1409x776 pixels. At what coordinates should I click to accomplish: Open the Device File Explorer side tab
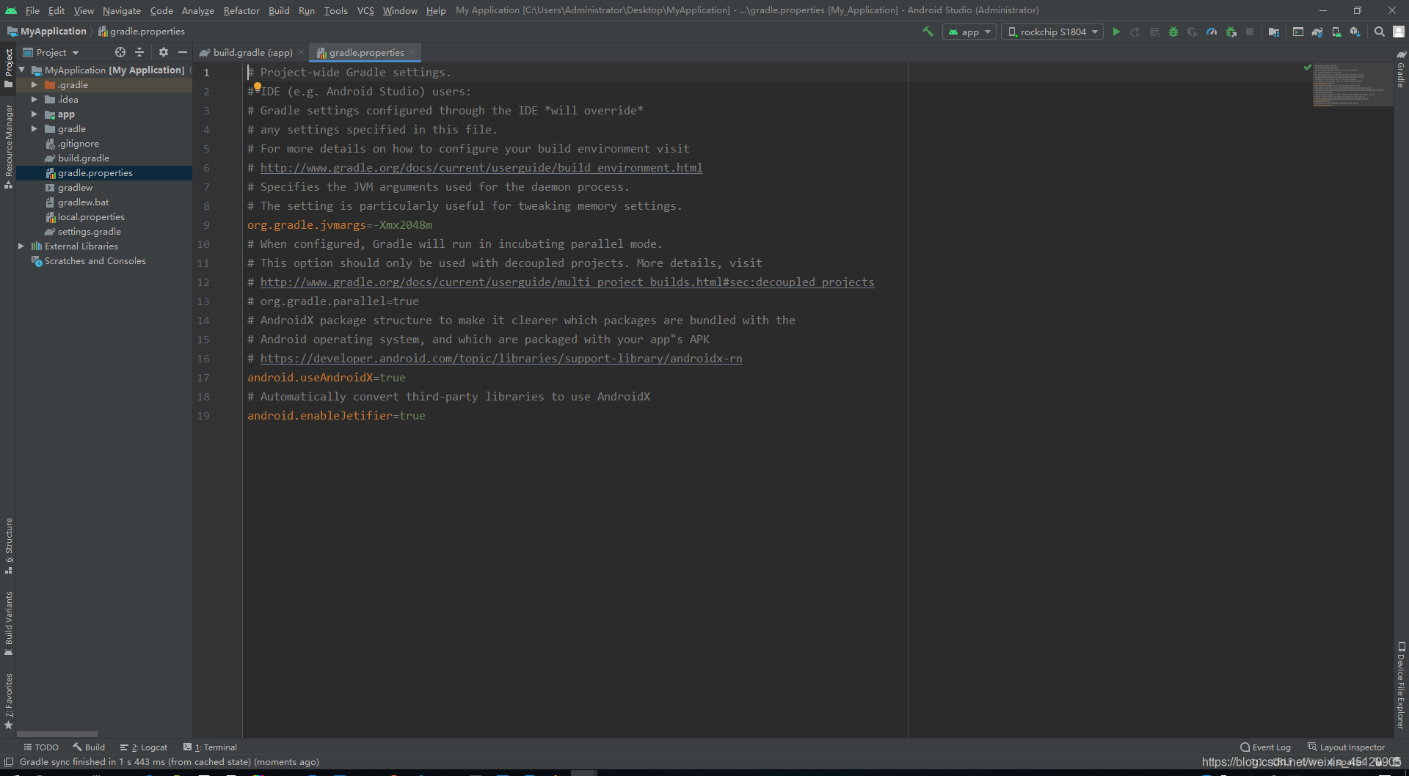tap(1401, 686)
